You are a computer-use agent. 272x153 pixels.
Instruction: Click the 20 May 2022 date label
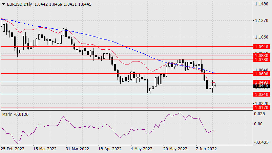175,149
